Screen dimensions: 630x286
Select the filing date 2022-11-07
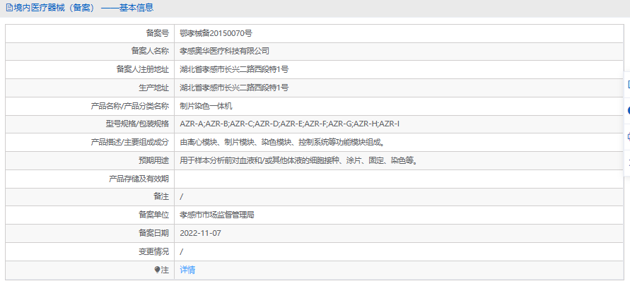coord(201,233)
